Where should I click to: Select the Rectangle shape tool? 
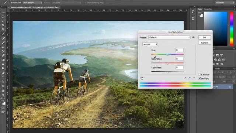click(x=3, y=86)
